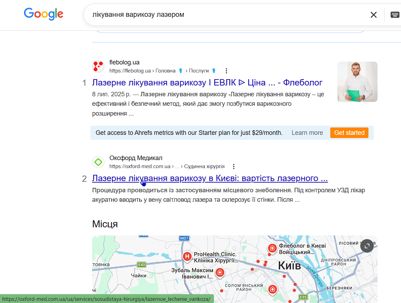
Task: Click the Березняки label on map
Action: click(339, 288)
